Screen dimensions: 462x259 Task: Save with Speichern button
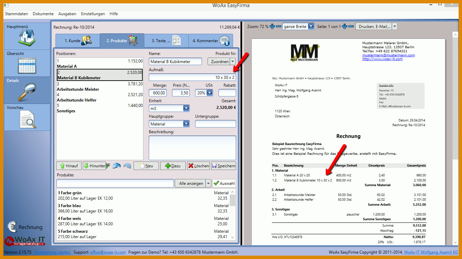[x=224, y=166]
